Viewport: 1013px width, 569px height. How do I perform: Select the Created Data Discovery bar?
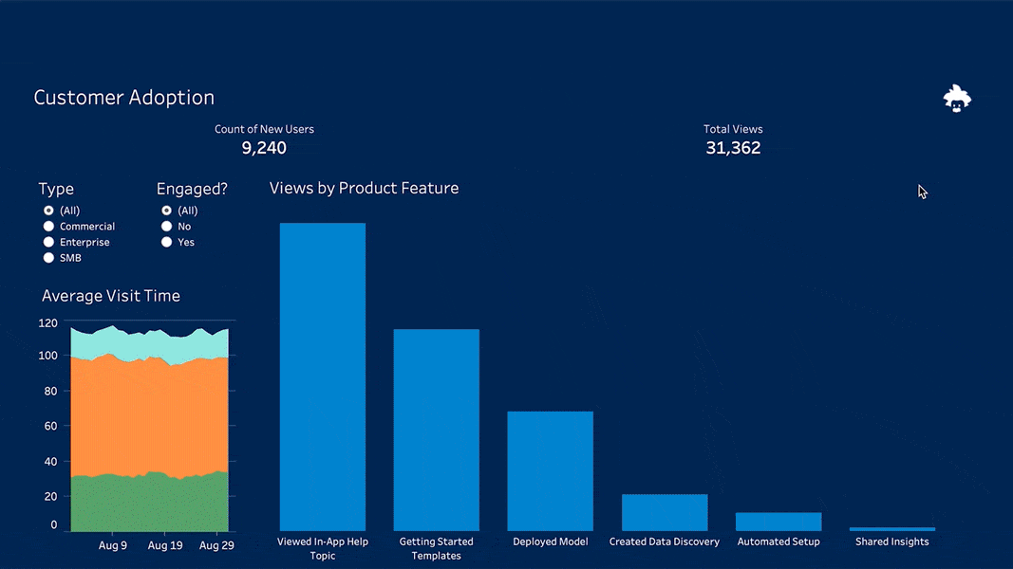tap(664, 512)
